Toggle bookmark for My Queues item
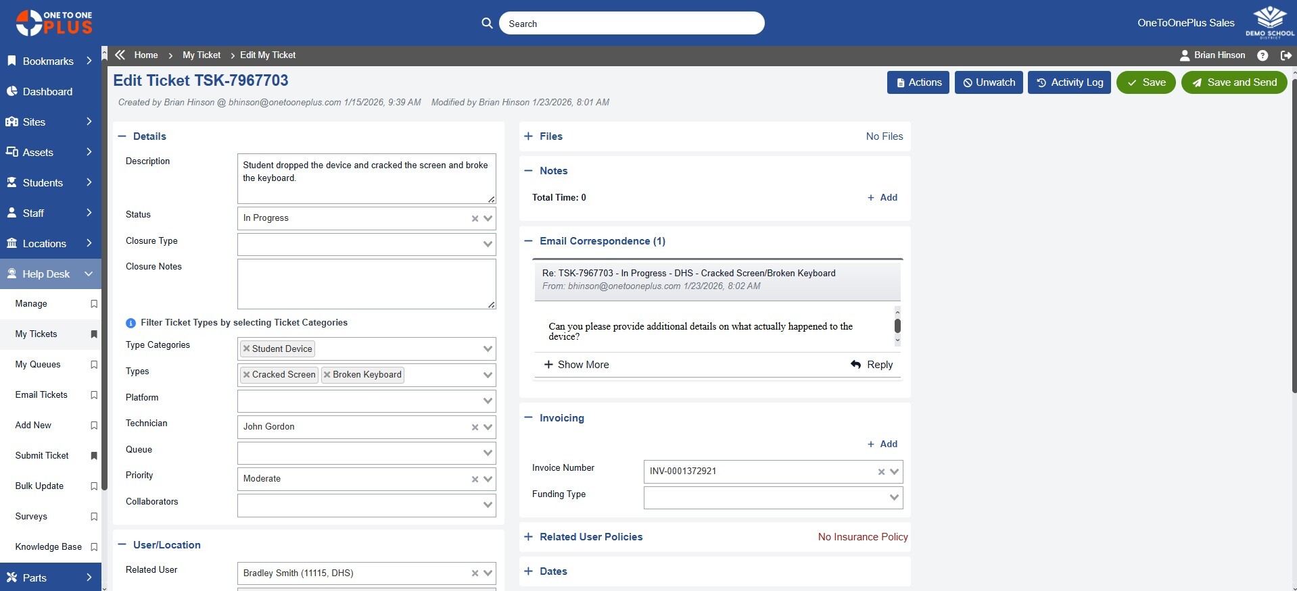This screenshot has height=591, width=1297. click(94, 365)
